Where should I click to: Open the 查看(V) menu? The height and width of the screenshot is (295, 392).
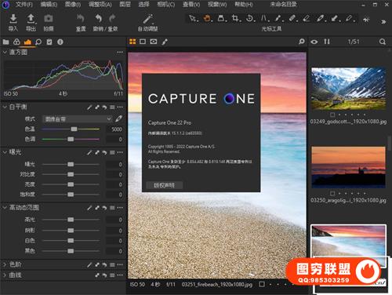[191, 4]
